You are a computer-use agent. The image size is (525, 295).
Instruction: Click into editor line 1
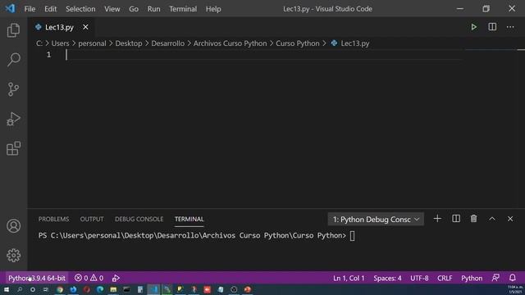point(264,55)
